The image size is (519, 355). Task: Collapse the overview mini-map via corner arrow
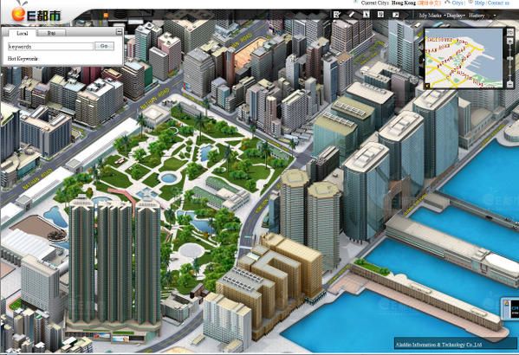(427, 86)
